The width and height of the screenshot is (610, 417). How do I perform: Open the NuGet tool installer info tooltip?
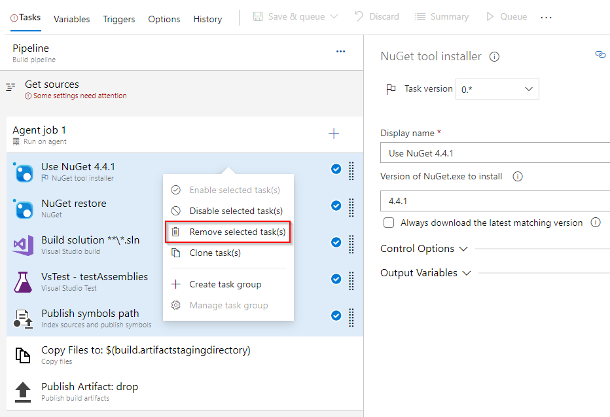(x=495, y=56)
